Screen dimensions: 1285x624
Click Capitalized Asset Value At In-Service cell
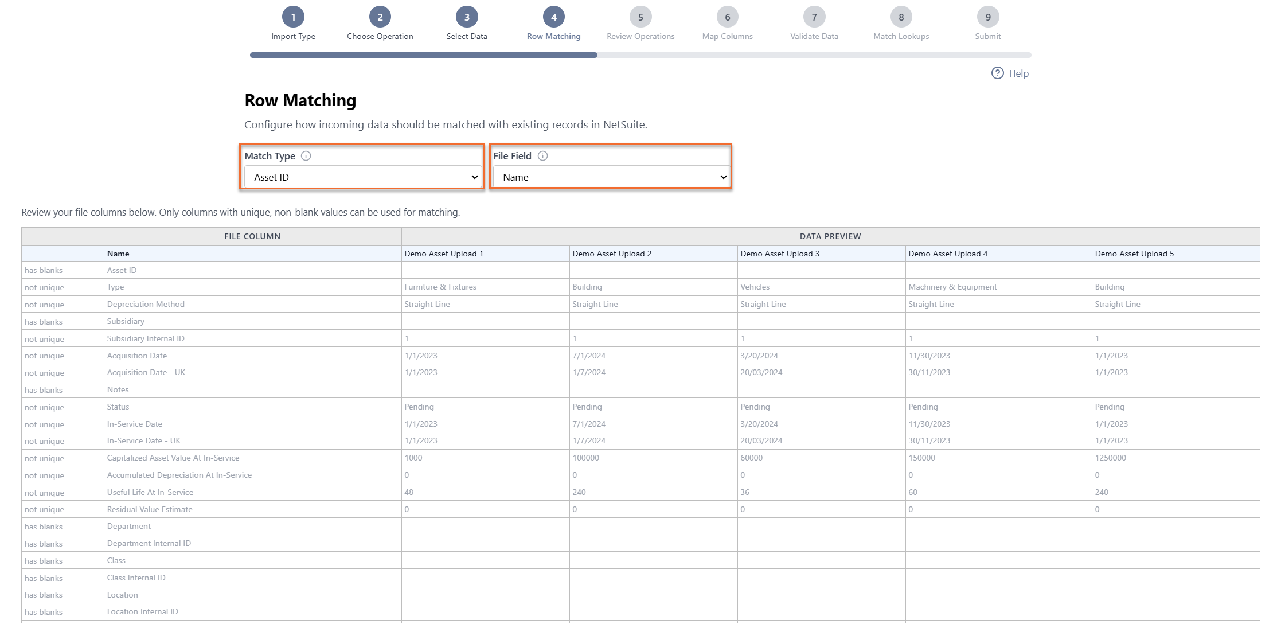(x=252, y=458)
